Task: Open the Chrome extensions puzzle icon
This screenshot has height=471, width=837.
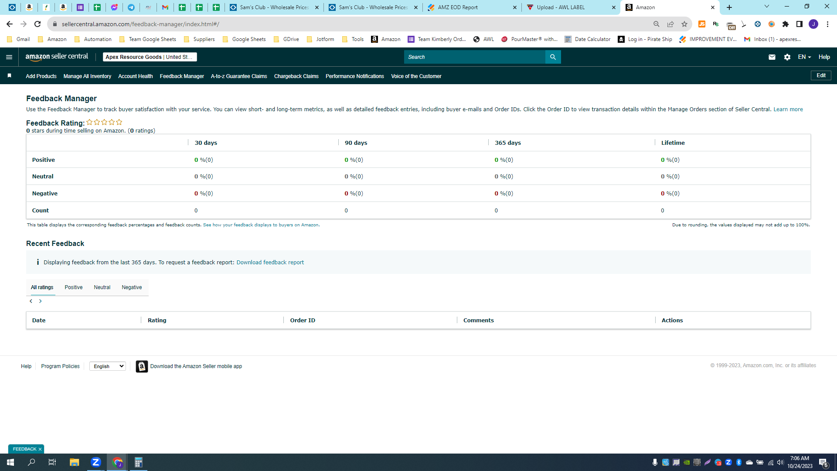Action: (x=786, y=24)
